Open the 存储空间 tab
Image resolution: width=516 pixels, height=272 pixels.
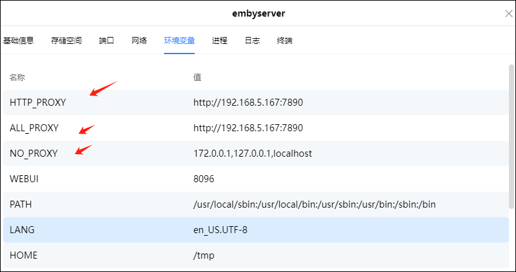[x=66, y=41]
